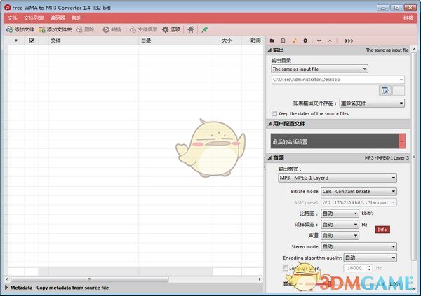421x296 pixels.
Task: Open the 文件列表 menu
Action: coord(34,18)
